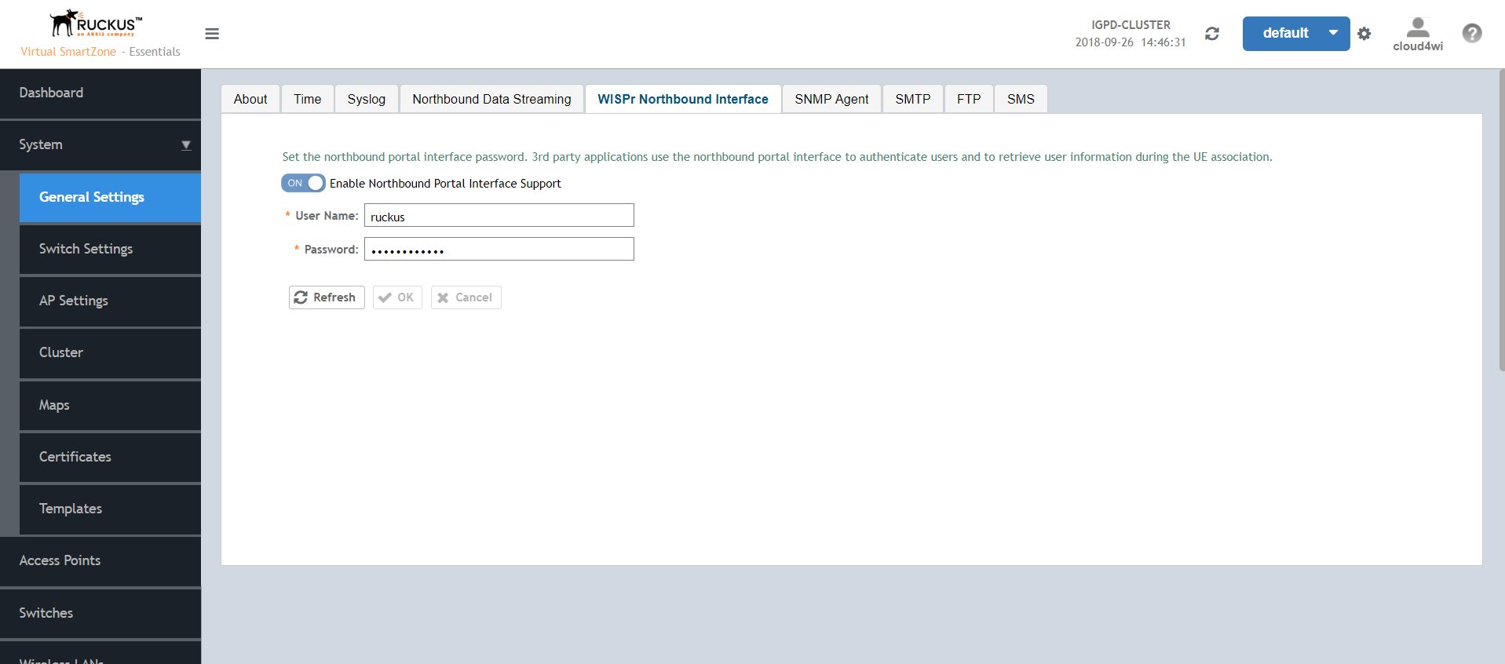Click the page vertical scrollbar
The width and height of the screenshot is (1505, 664).
click(x=1501, y=220)
